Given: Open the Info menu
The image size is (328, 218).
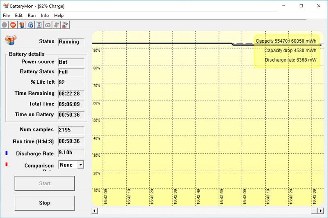Looking at the screenshot, I should (x=45, y=16).
